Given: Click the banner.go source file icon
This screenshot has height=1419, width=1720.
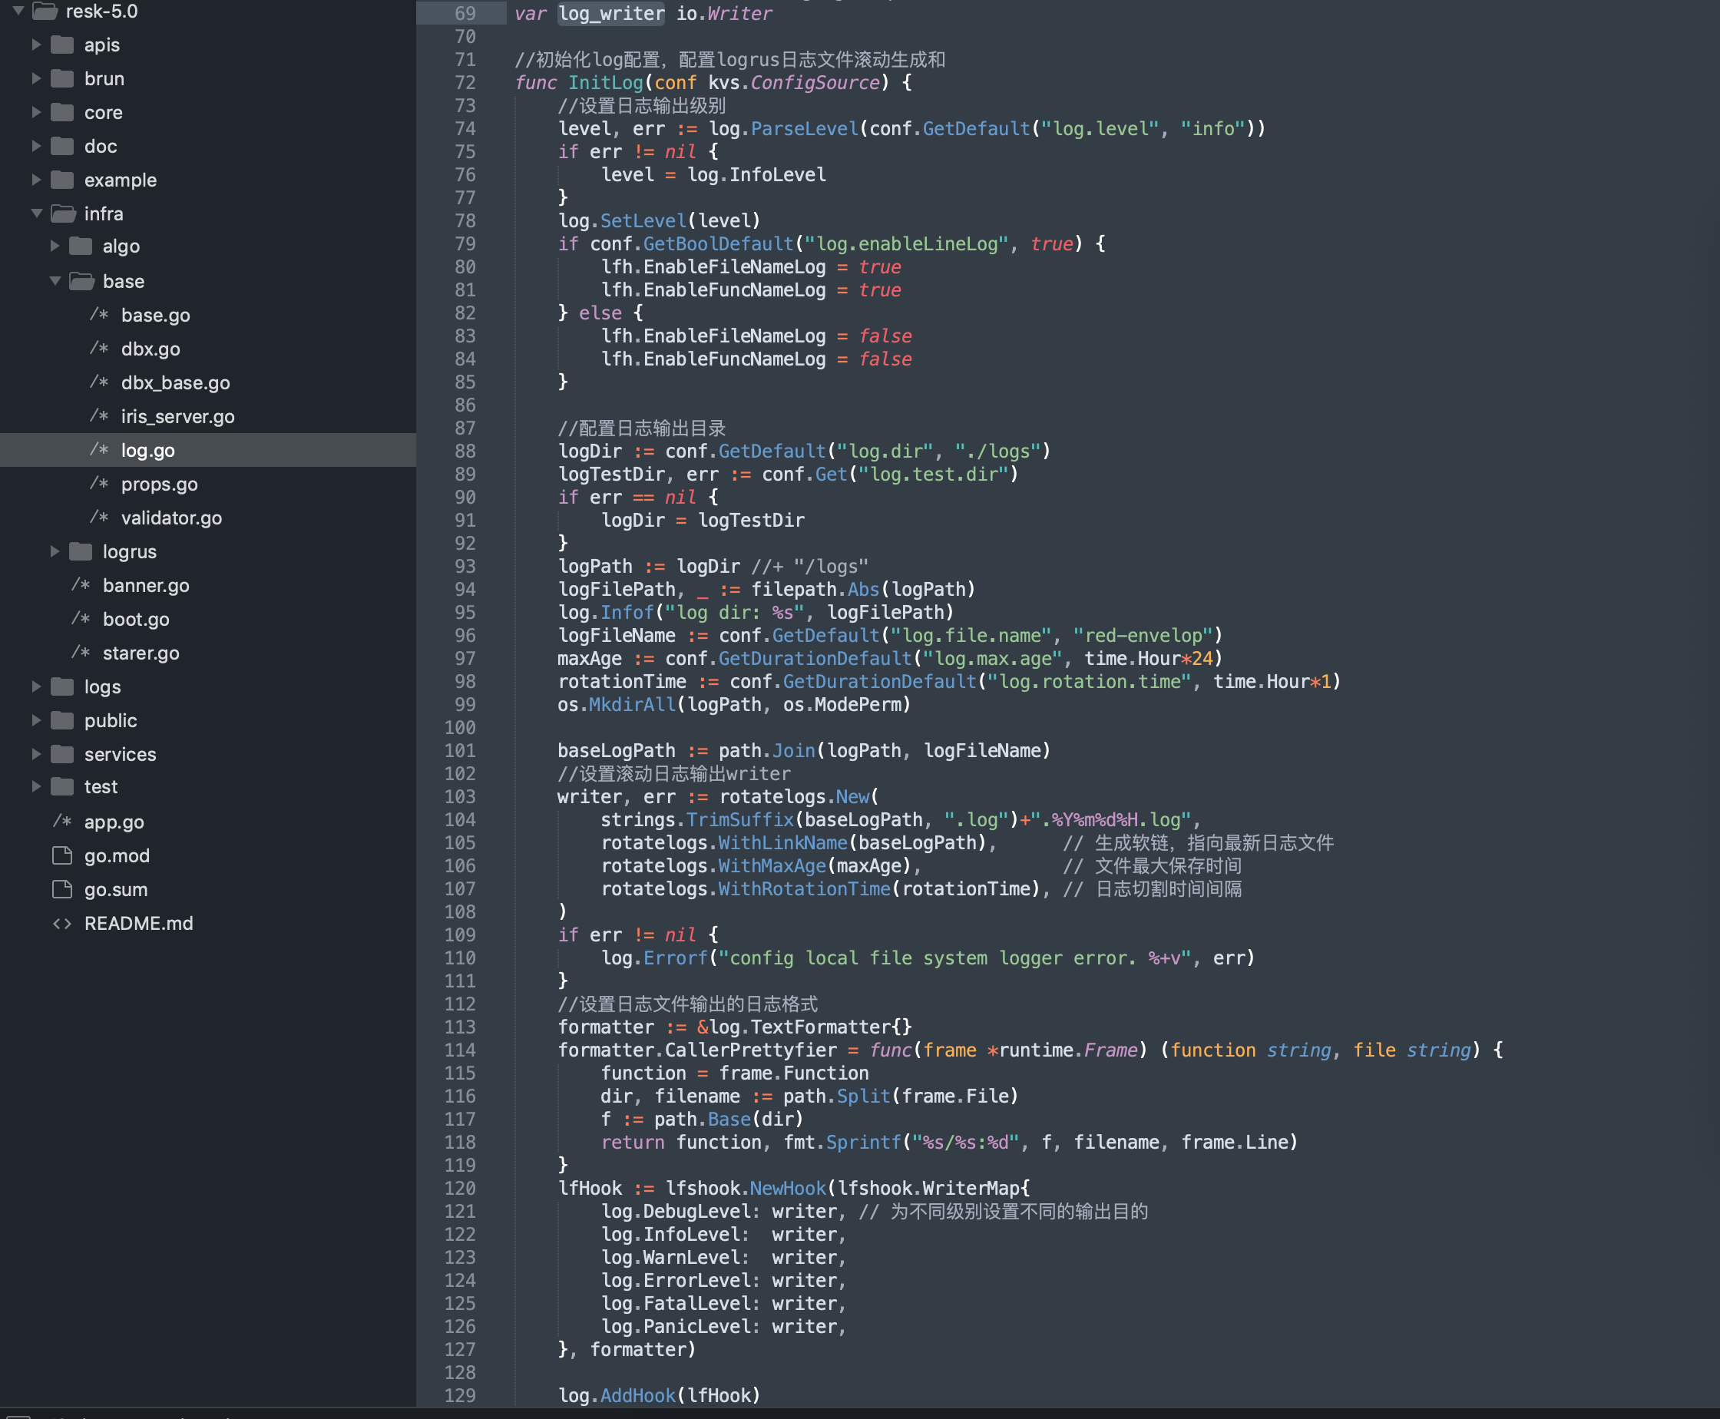Looking at the screenshot, I should click(80, 584).
